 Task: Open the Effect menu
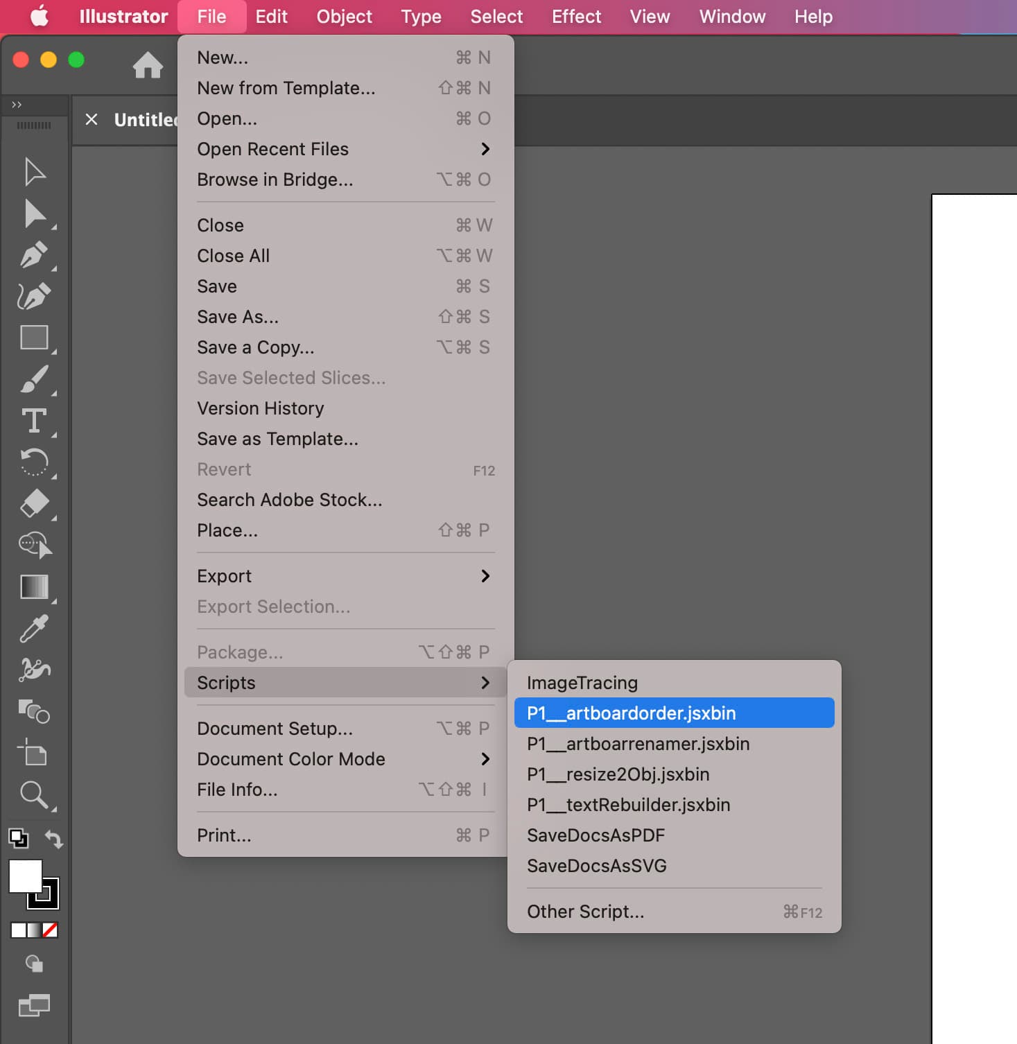click(576, 16)
